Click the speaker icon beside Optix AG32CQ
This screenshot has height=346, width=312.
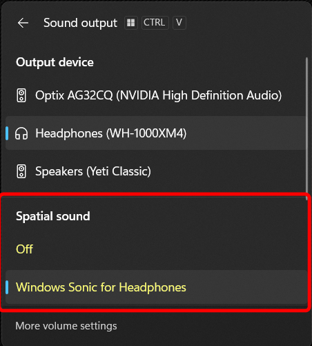tap(21, 95)
